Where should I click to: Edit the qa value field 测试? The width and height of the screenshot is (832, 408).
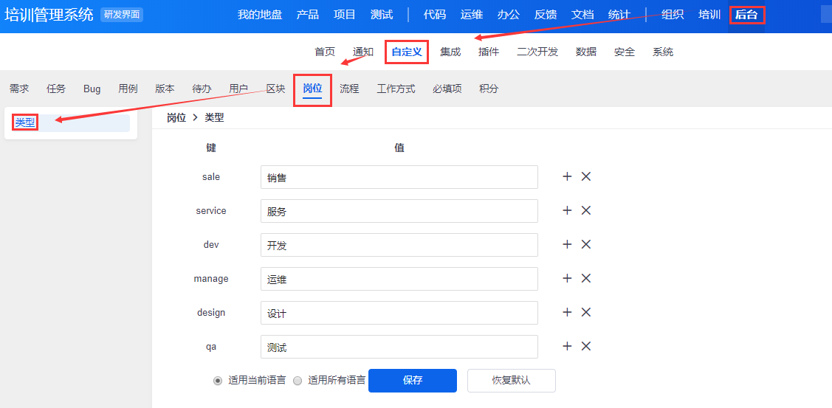coord(399,347)
